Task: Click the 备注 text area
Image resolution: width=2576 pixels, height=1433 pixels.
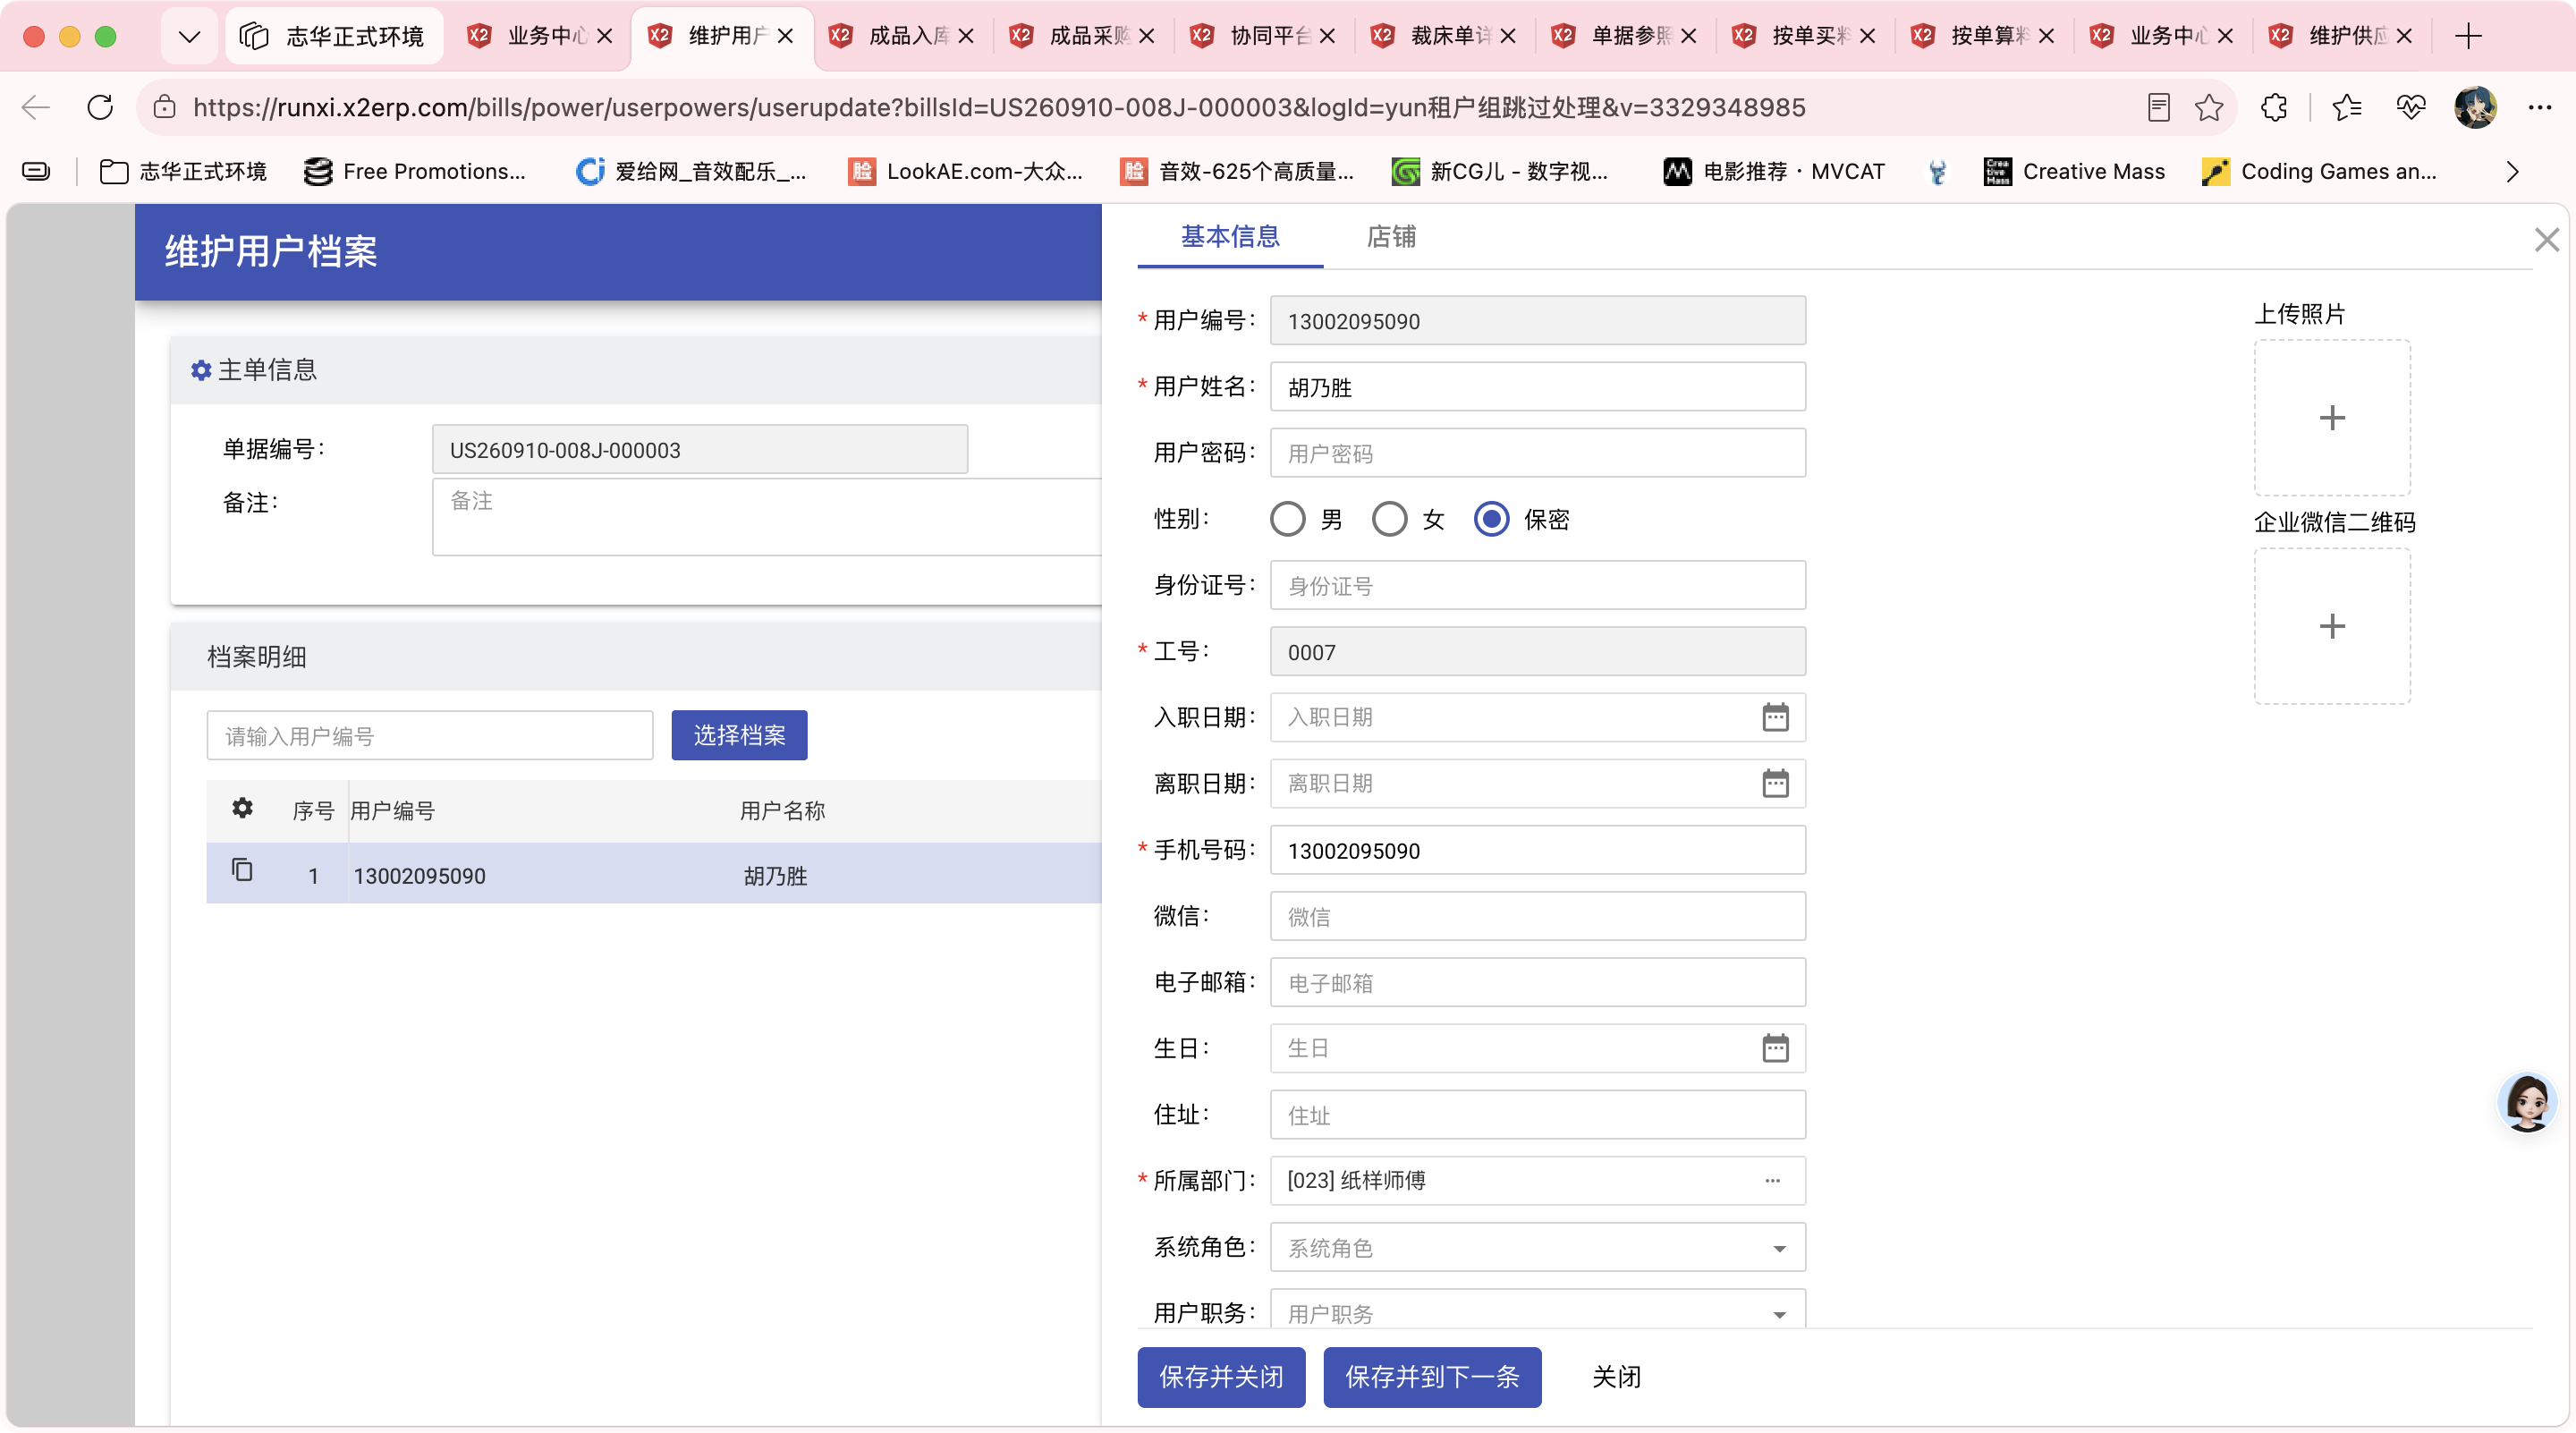Action: point(766,517)
